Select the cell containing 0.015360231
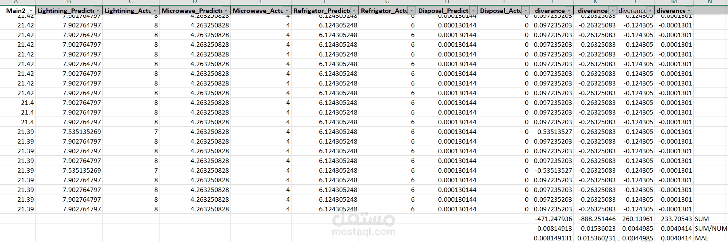This screenshot has width=728, height=242. [x=596, y=238]
